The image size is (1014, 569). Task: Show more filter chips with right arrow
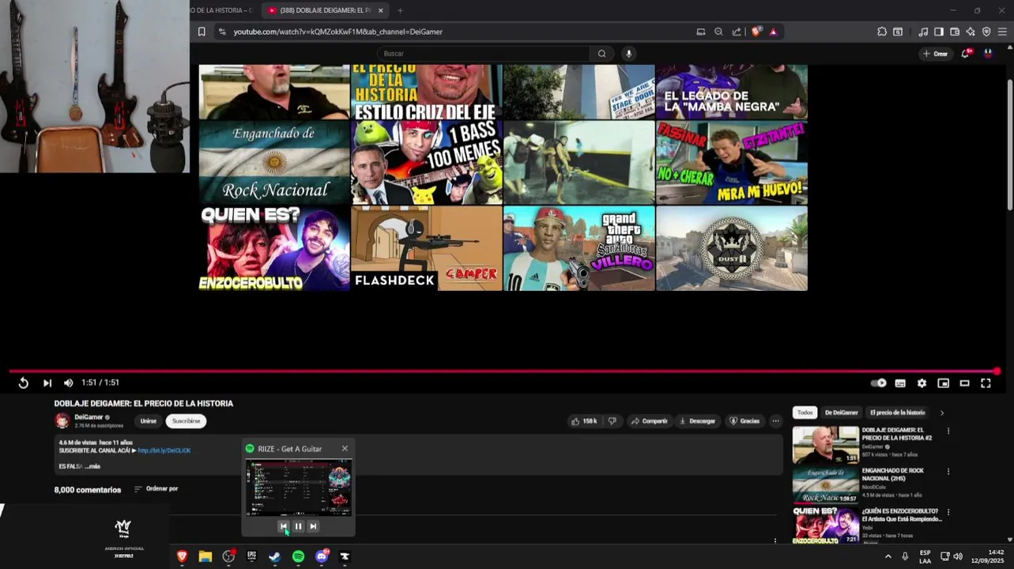point(941,413)
